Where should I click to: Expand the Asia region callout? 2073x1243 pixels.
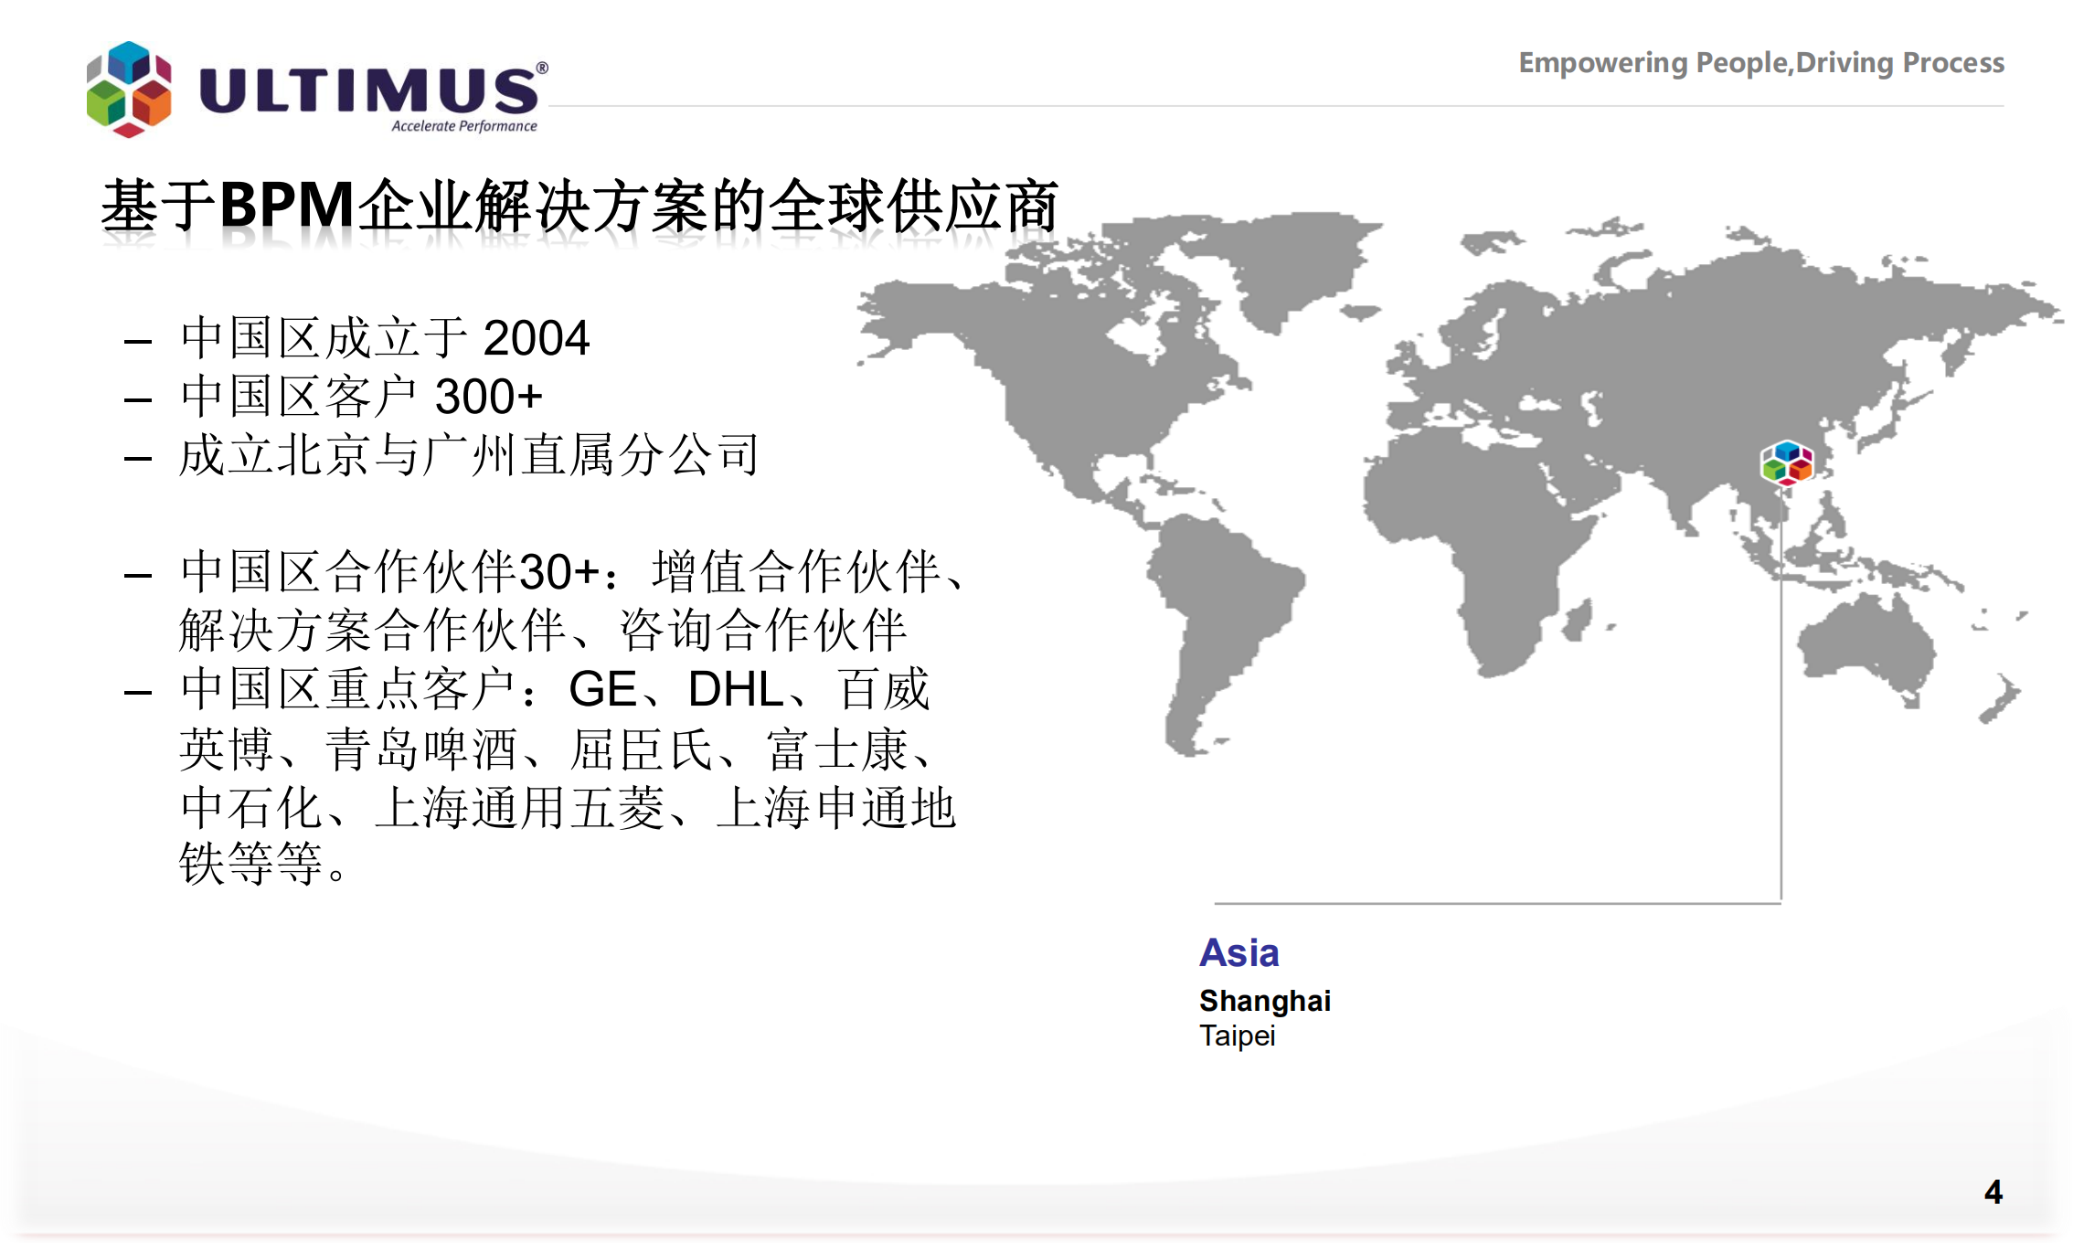pyautogui.click(x=1241, y=953)
